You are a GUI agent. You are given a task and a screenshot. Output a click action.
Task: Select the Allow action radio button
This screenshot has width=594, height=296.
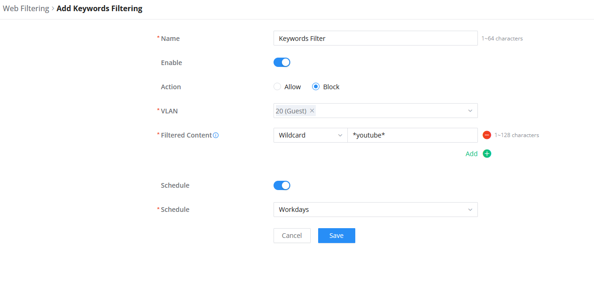point(277,86)
